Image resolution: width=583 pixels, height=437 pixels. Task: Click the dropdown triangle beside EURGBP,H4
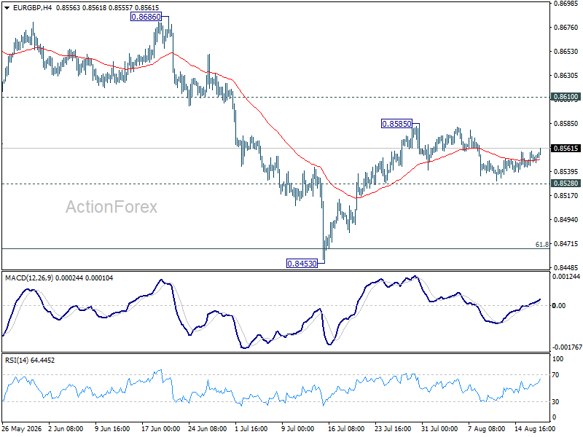coord(7,8)
